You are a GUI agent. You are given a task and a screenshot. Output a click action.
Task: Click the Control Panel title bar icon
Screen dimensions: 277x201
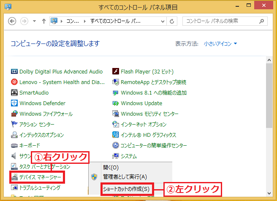[8, 7]
